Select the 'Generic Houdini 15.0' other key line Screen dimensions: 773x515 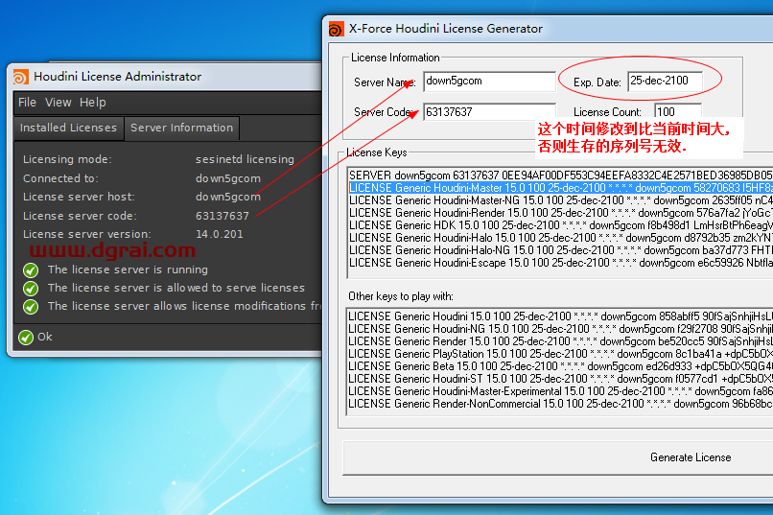[x=560, y=316]
